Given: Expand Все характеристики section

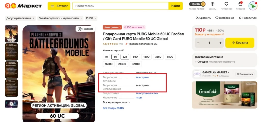Looking at the screenshot, I should [116, 102].
